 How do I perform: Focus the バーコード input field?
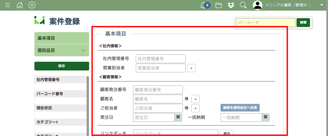tap(265, 23)
